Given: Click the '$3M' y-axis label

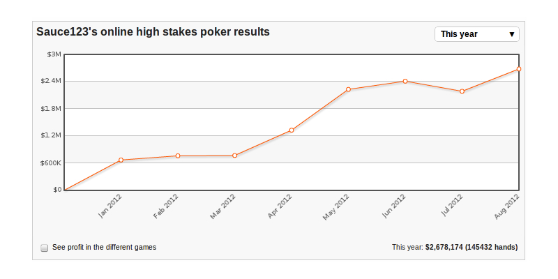Looking at the screenshot, I should tap(54, 54).
